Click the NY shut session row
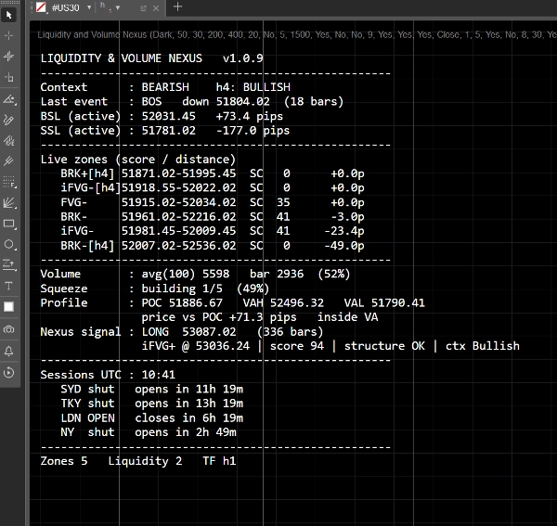The width and height of the screenshot is (557, 526). click(149, 432)
